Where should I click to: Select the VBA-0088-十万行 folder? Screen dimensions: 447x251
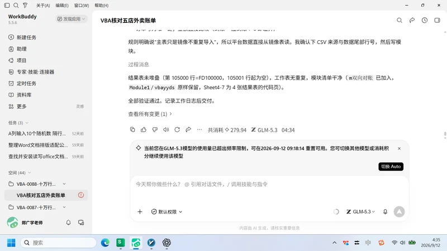[36, 184]
